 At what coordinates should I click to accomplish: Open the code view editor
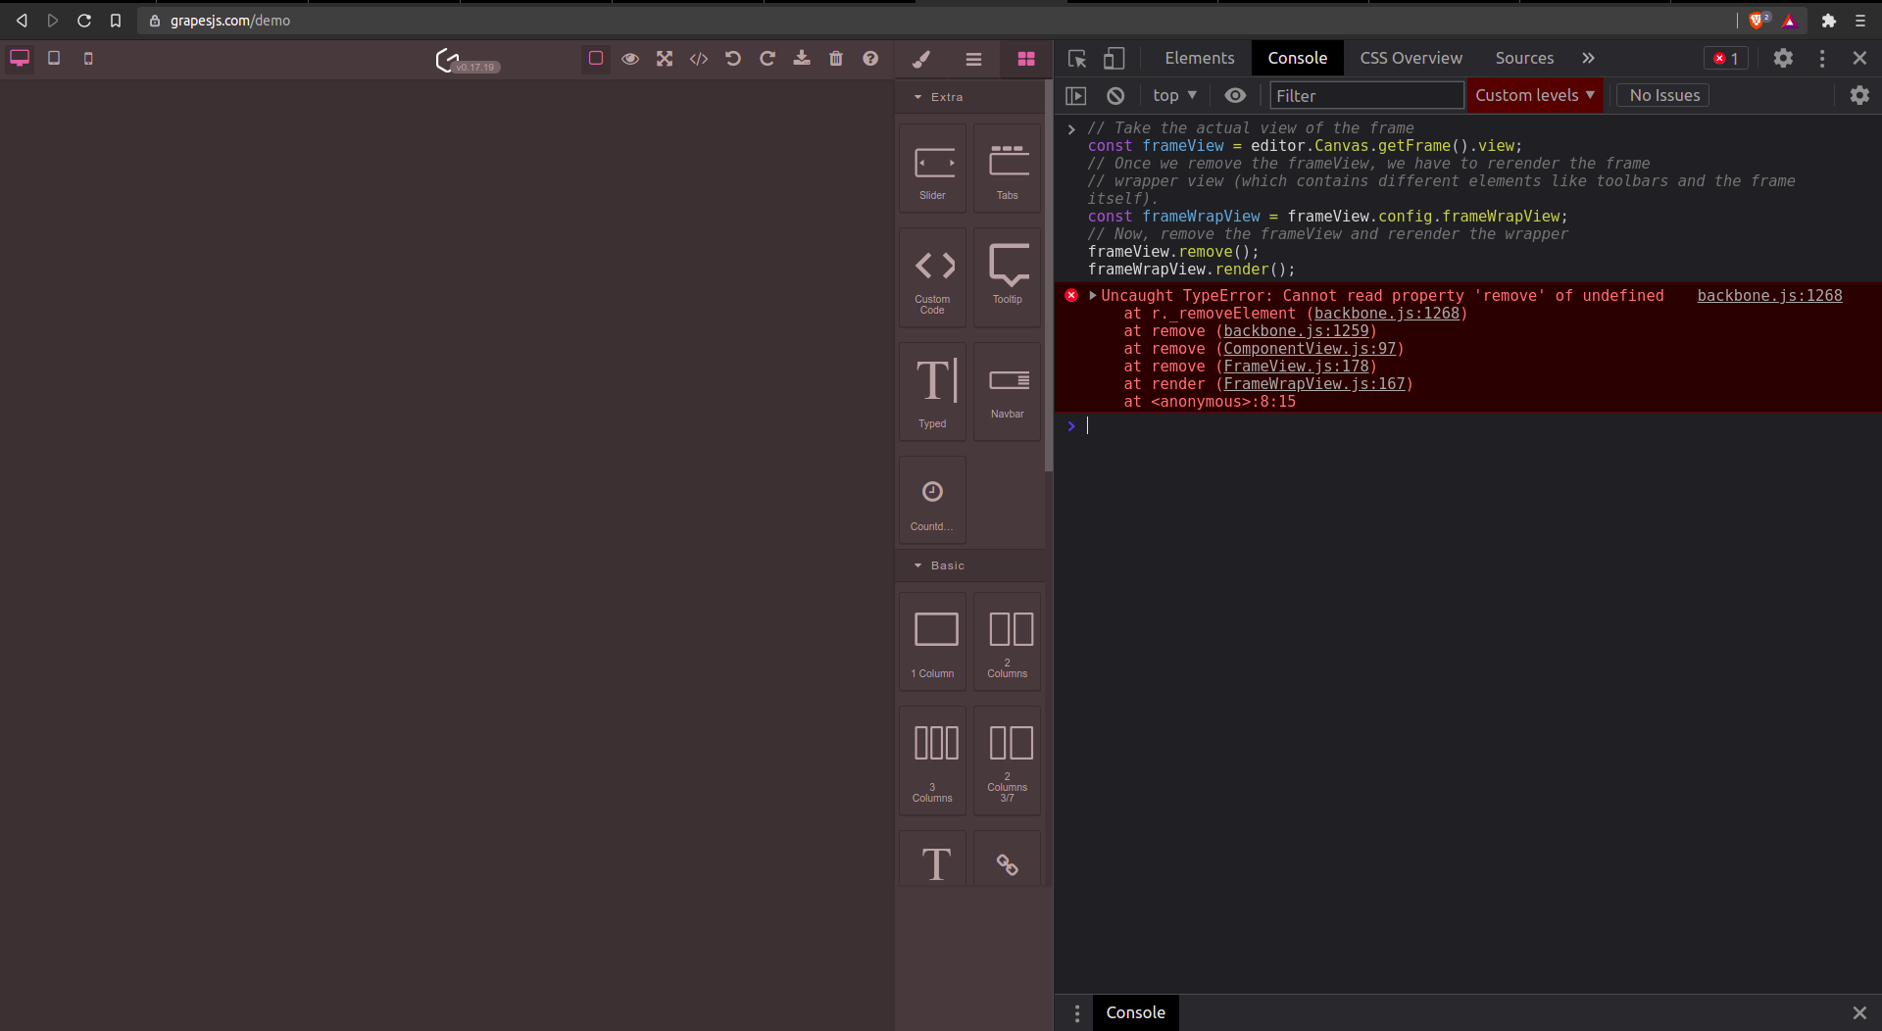pos(699,59)
